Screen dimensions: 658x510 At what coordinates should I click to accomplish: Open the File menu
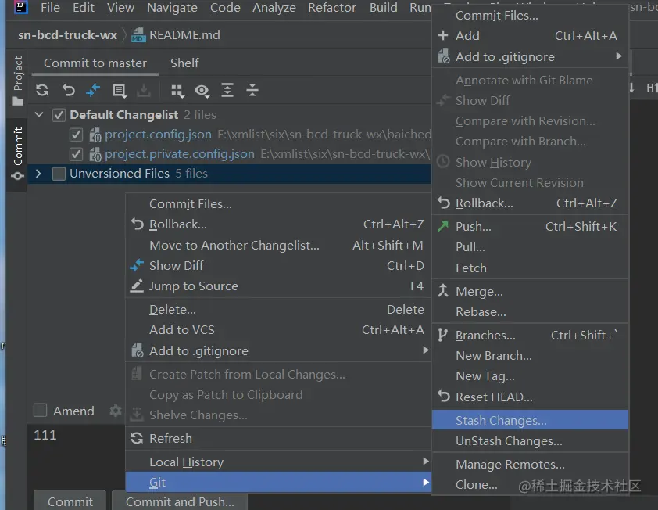tap(50, 8)
